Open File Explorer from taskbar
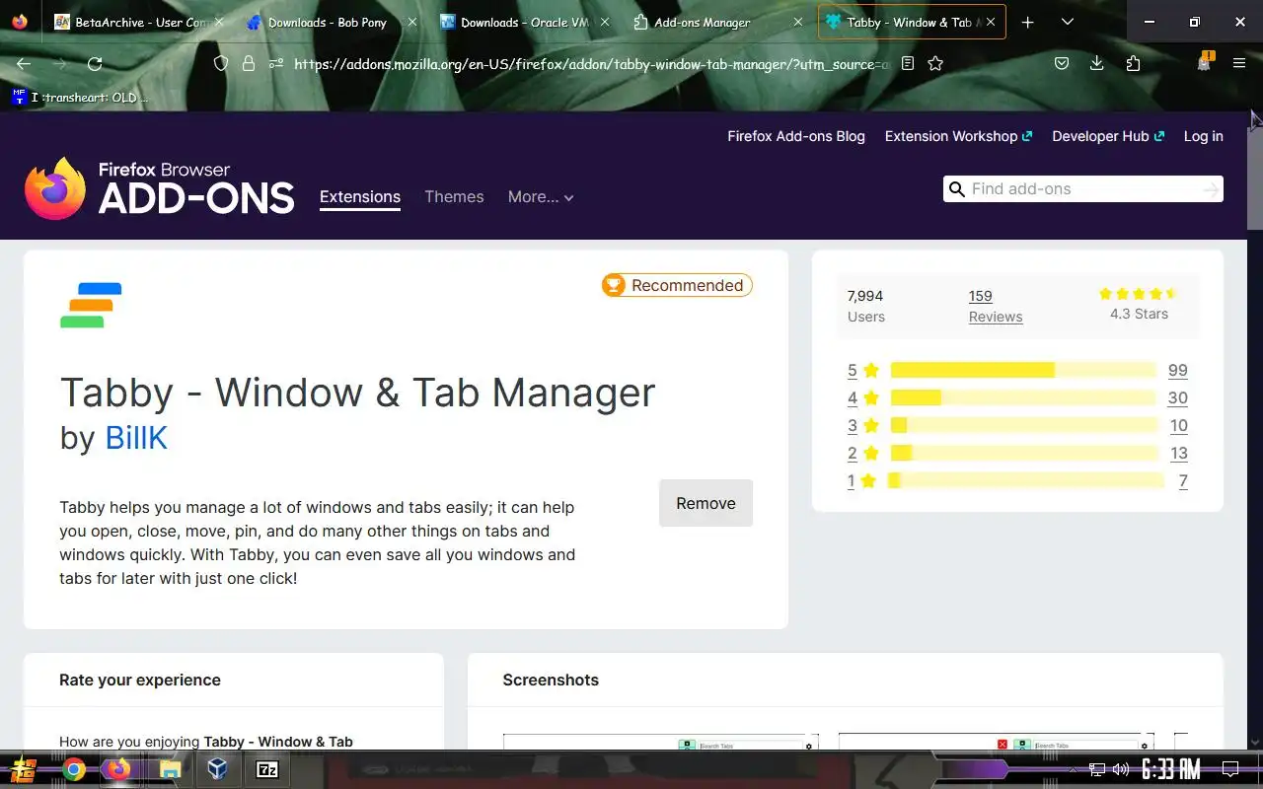The height and width of the screenshot is (789, 1263). (171, 769)
